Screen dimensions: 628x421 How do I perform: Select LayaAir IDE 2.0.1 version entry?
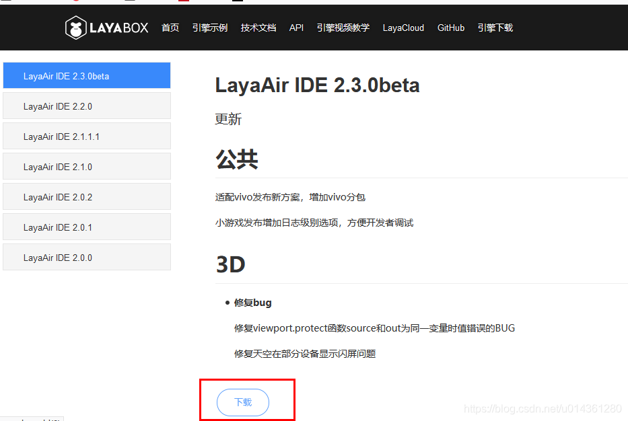(x=86, y=227)
